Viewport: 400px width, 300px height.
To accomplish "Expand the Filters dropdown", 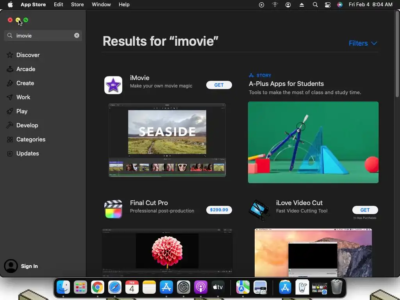I will pos(363,43).
